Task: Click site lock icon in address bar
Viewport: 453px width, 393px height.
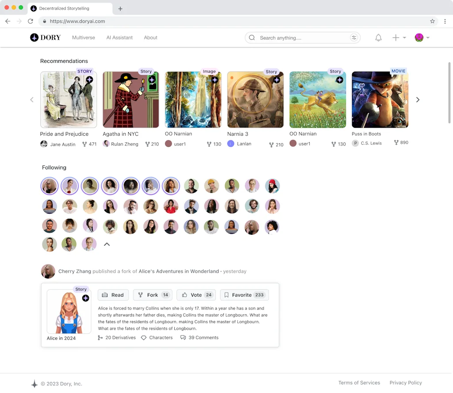Action: point(45,21)
